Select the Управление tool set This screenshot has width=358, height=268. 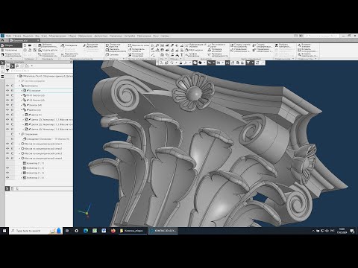(11, 50)
